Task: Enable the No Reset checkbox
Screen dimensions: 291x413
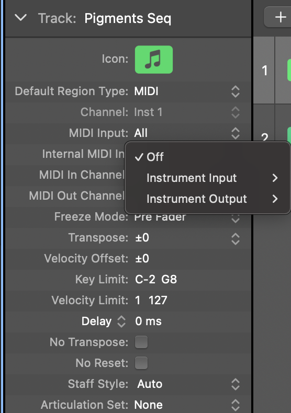Action: point(141,363)
